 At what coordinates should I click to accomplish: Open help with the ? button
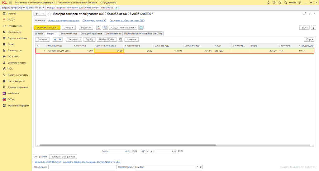point(313,28)
